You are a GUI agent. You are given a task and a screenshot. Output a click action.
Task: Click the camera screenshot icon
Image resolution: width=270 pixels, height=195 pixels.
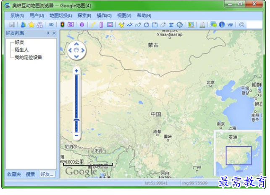(x=71, y=25)
